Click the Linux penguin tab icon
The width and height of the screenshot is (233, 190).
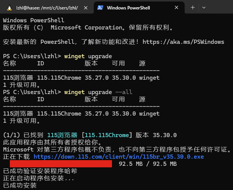point(9,8)
